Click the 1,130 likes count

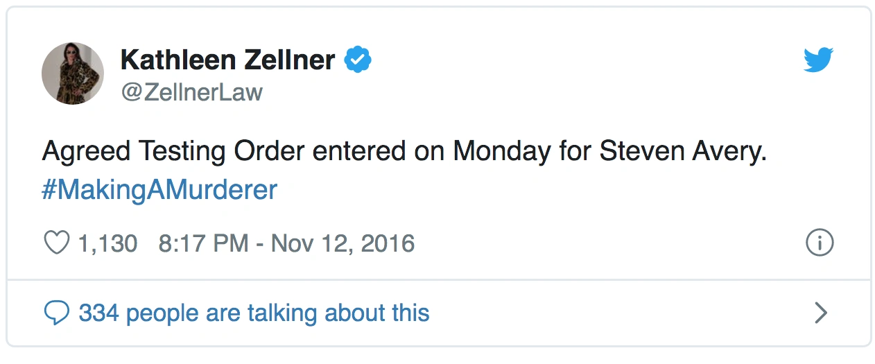pos(107,243)
